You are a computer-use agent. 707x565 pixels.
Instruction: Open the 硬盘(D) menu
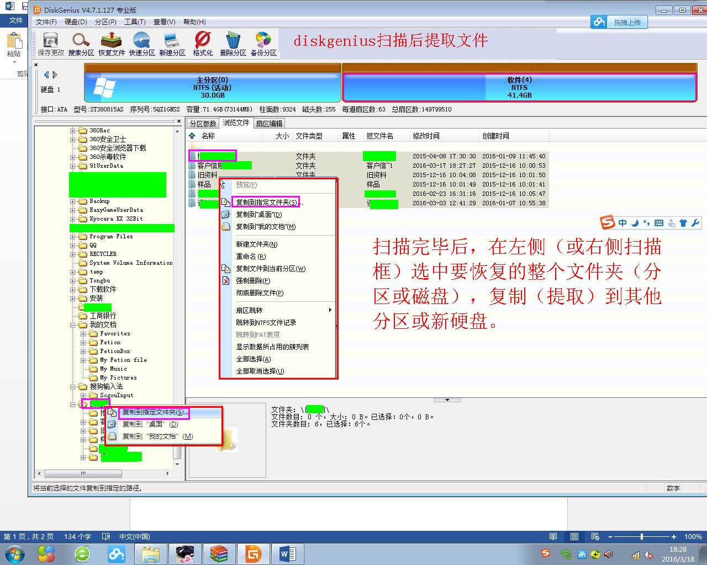click(76, 22)
